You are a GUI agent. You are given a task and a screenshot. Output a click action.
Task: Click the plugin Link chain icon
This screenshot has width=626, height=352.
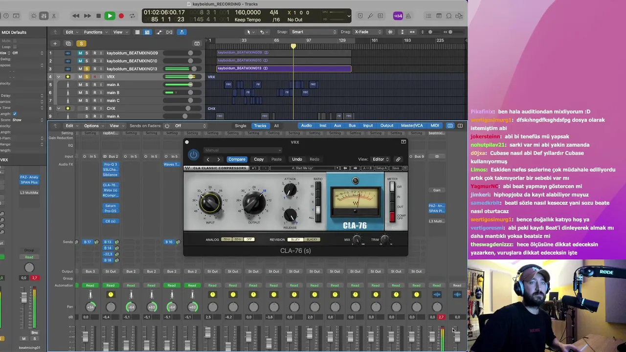(x=398, y=159)
